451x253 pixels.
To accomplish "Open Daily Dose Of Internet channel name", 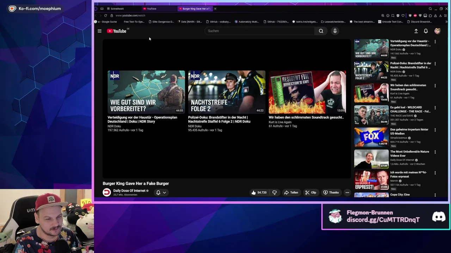I will pyautogui.click(x=129, y=190).
